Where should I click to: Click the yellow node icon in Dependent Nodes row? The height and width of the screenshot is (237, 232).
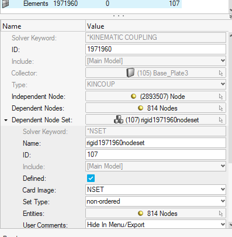140,108
